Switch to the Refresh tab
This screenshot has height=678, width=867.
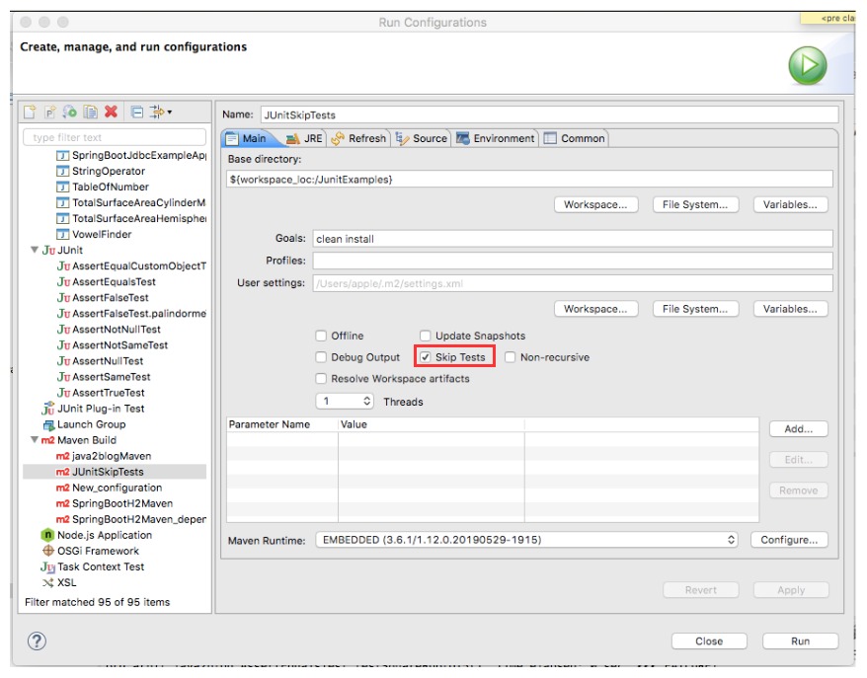[359, 138]
